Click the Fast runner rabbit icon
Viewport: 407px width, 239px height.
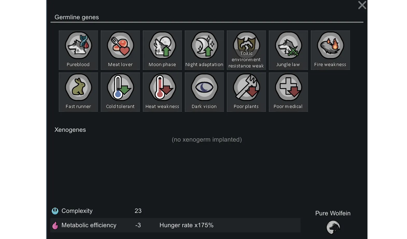click(x=78, y=87)
